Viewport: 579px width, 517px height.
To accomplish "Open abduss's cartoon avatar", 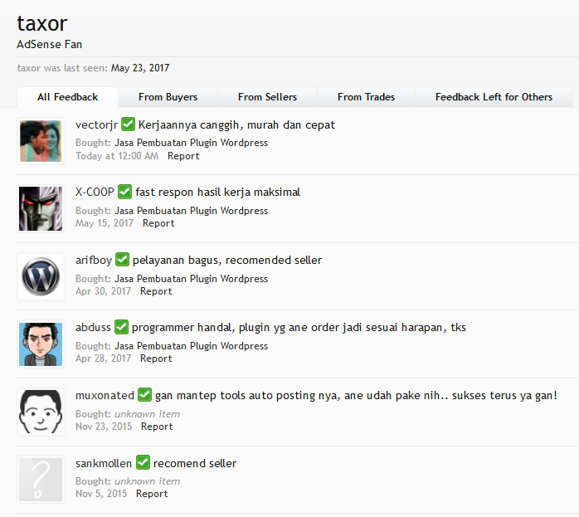I will [41, 344].
